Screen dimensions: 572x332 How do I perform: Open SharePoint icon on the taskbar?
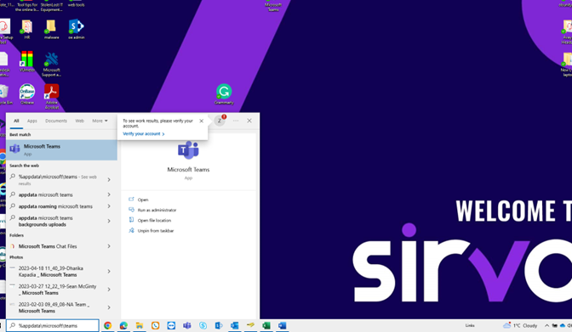(219, 325)
